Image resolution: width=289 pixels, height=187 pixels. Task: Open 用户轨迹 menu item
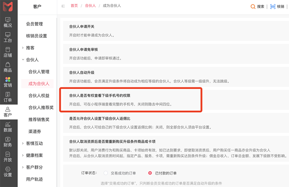pos(34,179)
